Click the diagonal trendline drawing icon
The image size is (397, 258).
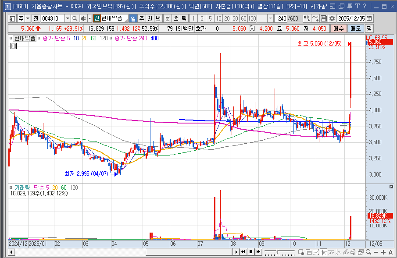[x=346, y=252]
